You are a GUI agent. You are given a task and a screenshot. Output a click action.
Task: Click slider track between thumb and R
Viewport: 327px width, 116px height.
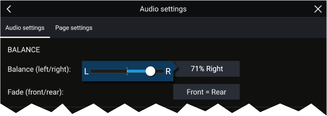(160, 71)
